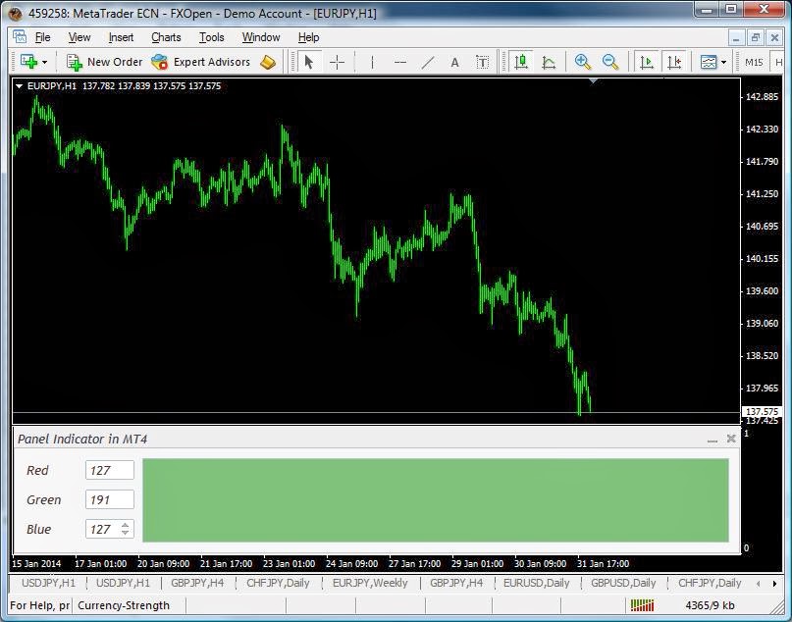Click the 142.885 price scale label
This screenshot has width=792, height=622.
coord(763,97)
